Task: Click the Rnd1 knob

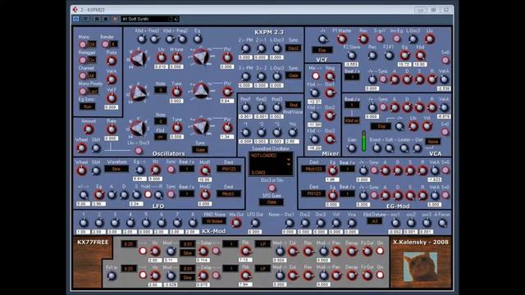Action: tap(245, 107)
